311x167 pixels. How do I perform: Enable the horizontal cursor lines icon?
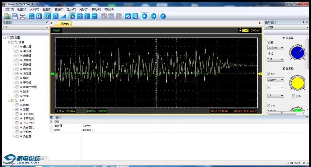(95, 16)
